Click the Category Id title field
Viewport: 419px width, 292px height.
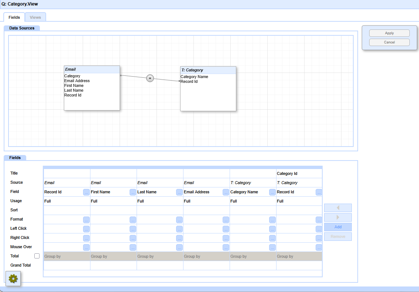299,173
